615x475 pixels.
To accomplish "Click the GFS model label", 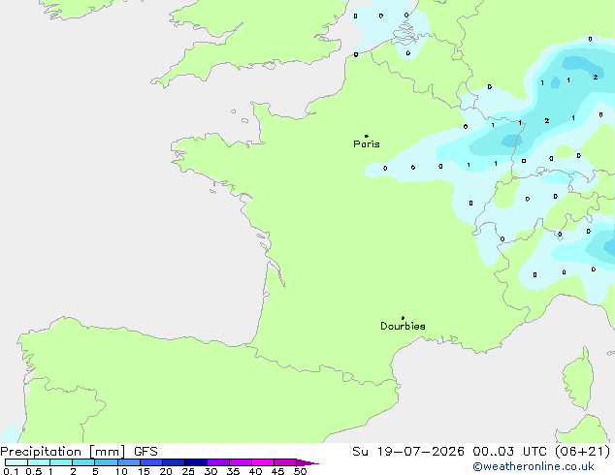I will [x=146, y=452].
